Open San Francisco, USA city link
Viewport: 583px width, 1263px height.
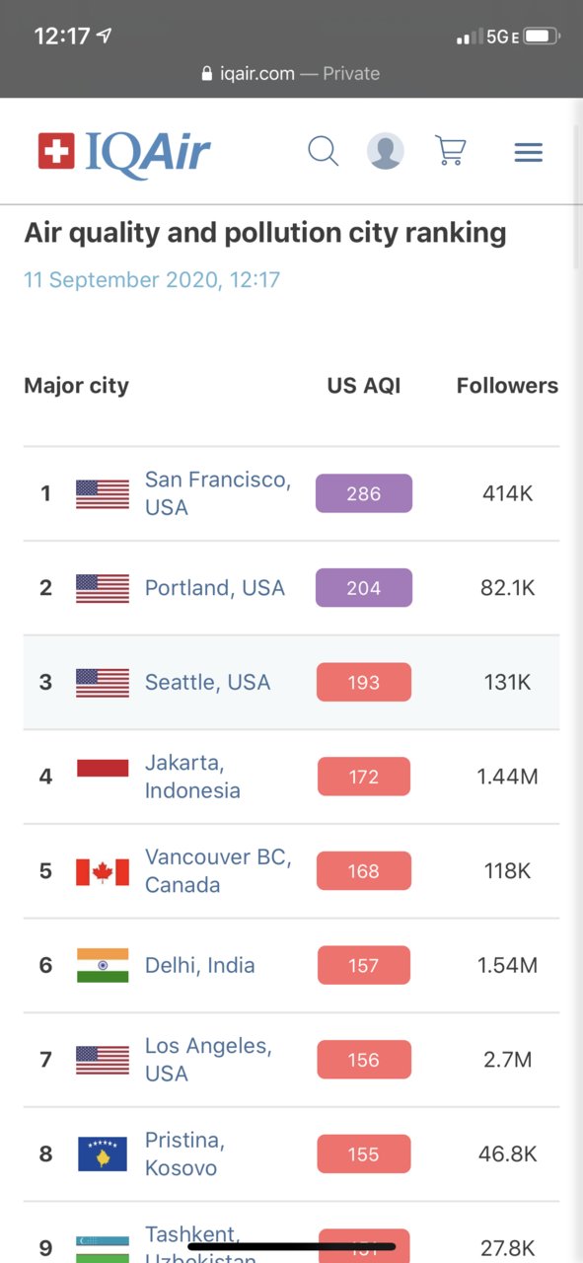(218, 493)
